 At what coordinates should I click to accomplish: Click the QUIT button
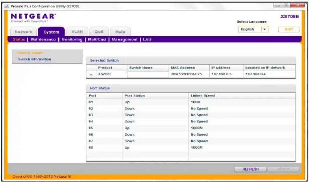pos(289,30)
